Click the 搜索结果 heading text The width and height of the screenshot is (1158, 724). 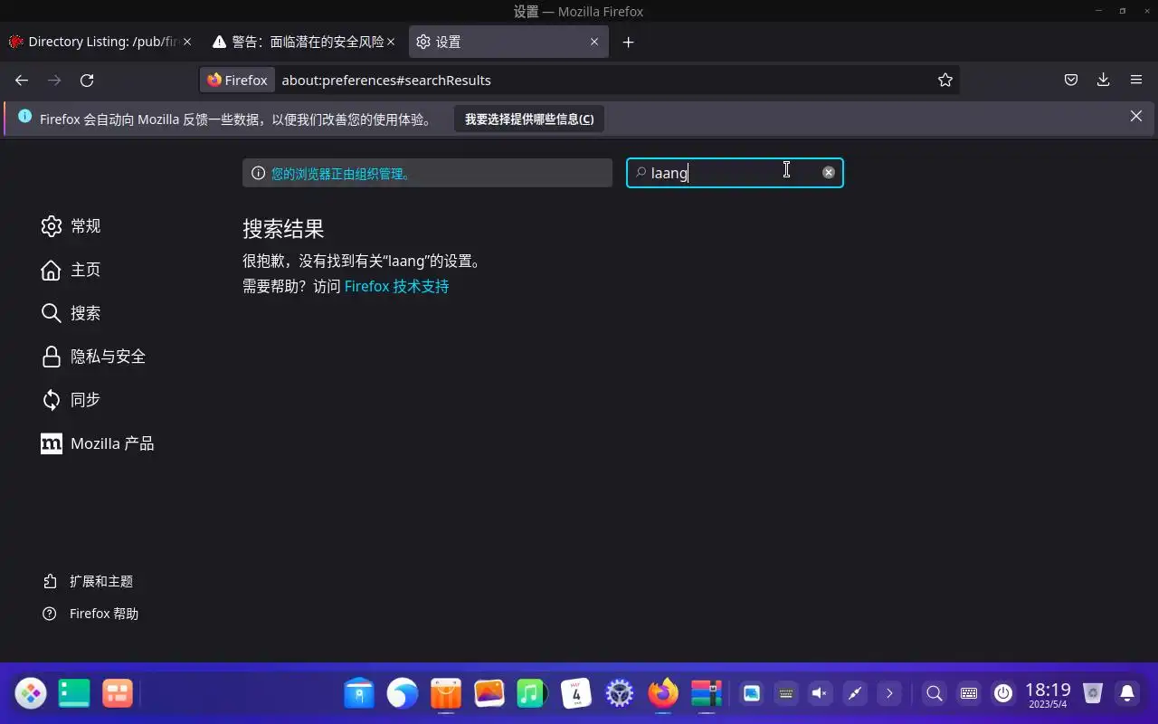coord(283,228)
